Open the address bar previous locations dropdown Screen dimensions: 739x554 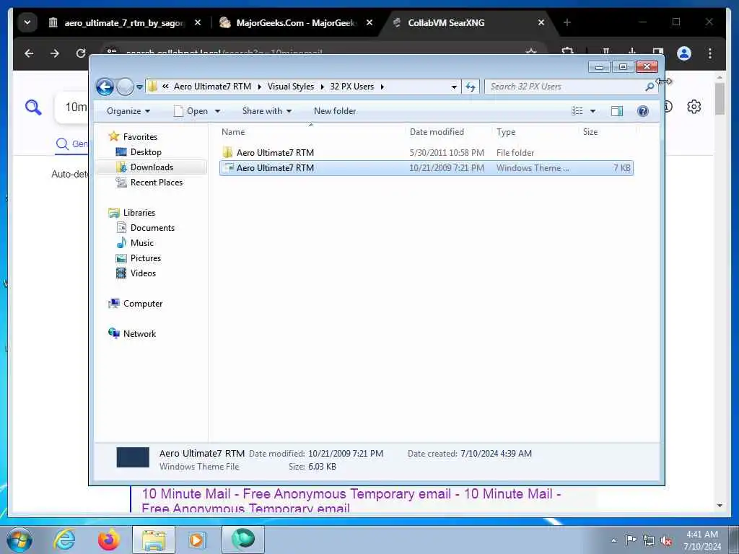coord(454,87)
